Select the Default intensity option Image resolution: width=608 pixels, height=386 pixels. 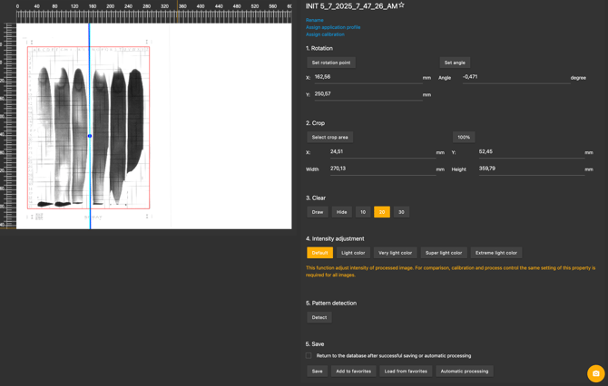coord(319,253)
